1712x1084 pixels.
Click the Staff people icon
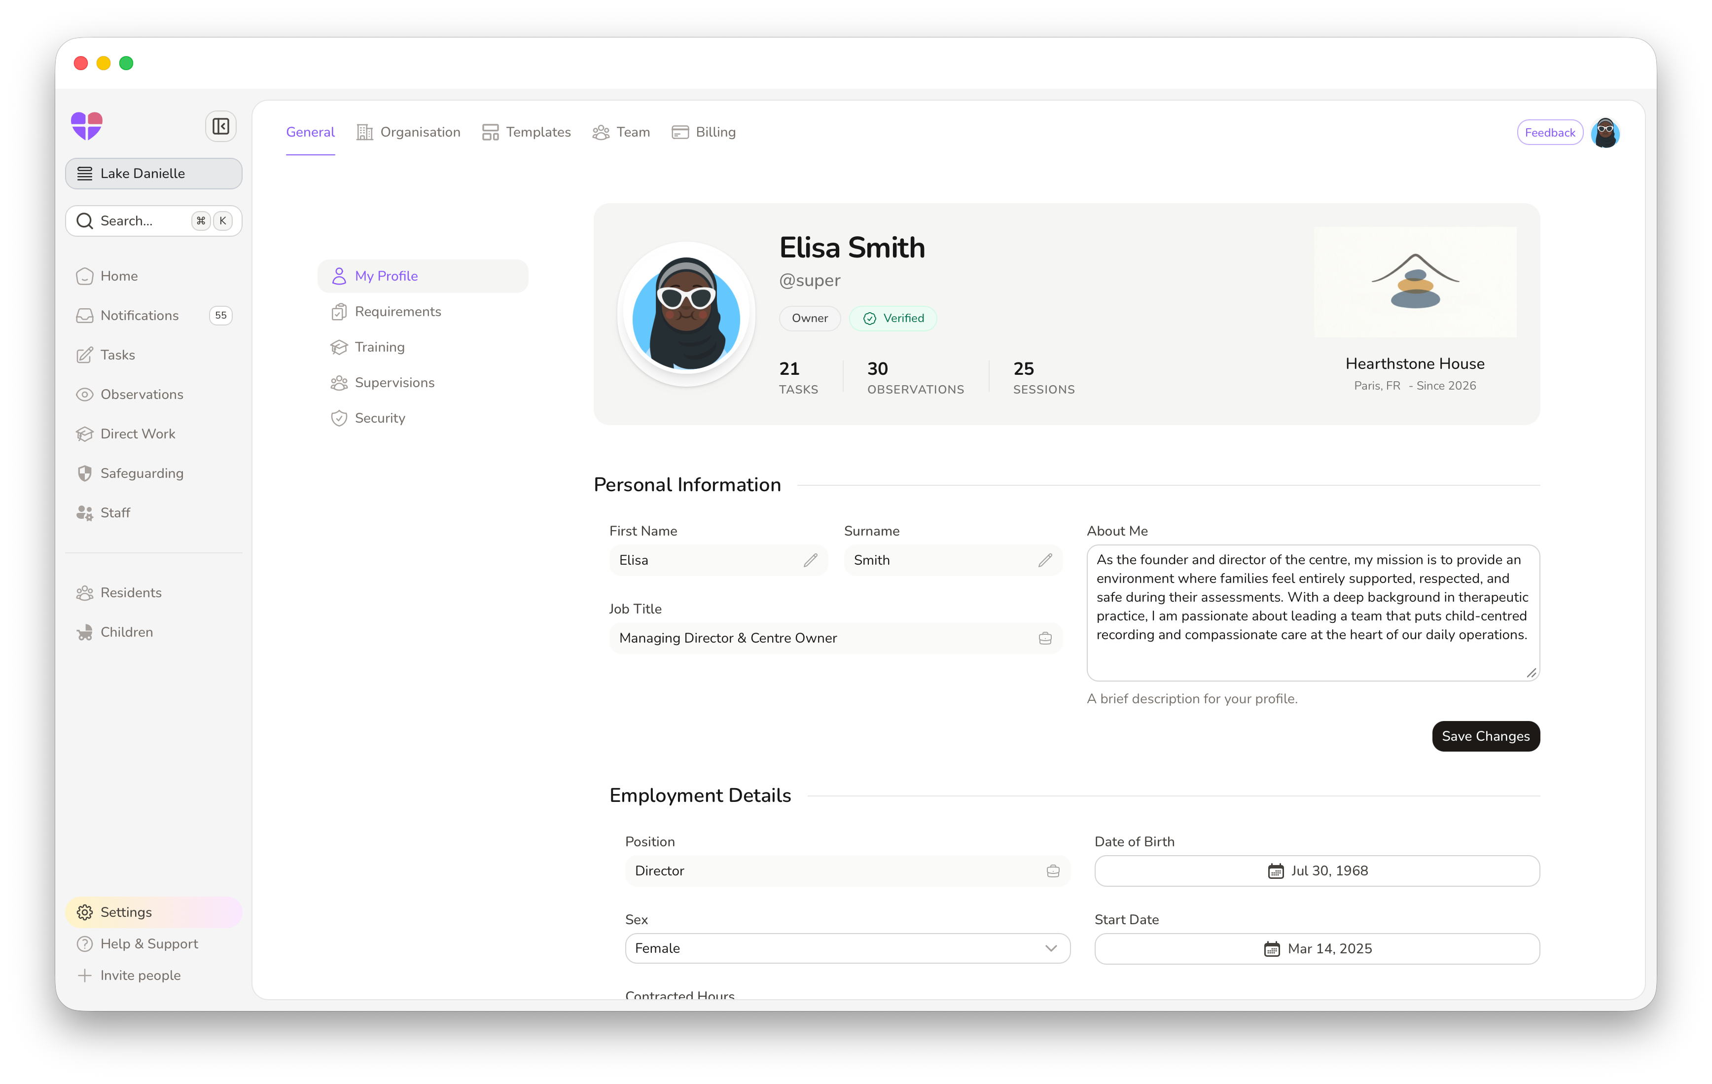[x=85, y=513]
